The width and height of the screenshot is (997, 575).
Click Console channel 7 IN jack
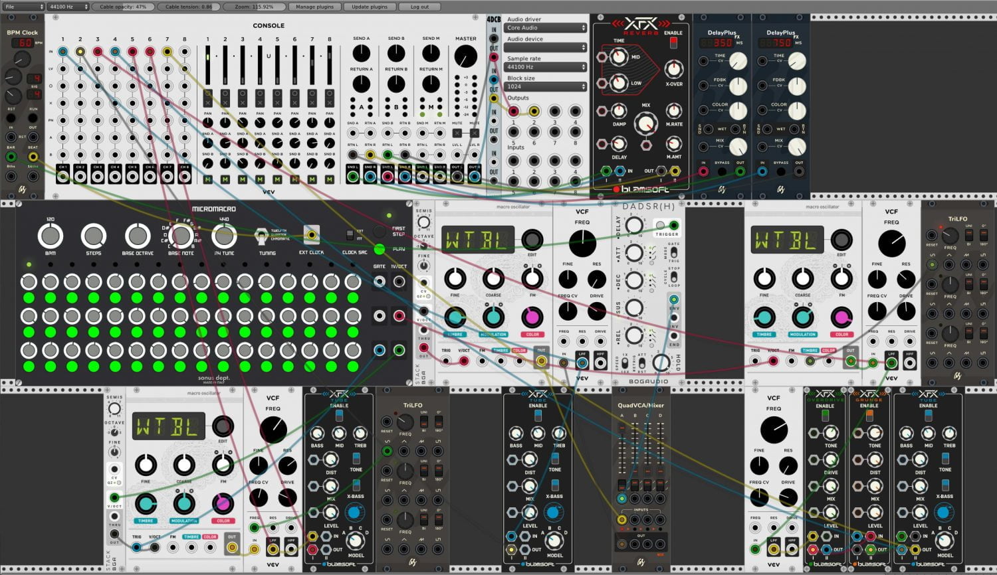pyautogui.click(x=167, y=51)
